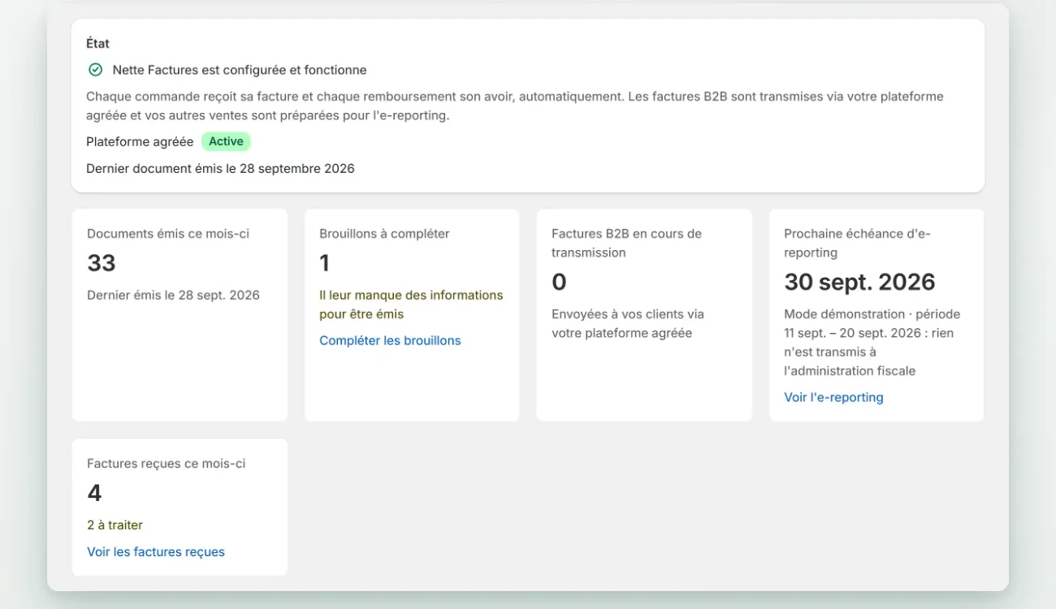Click the '2 à traiter' text
This screenshot has width=1056, height=609.
coord(115,525)
